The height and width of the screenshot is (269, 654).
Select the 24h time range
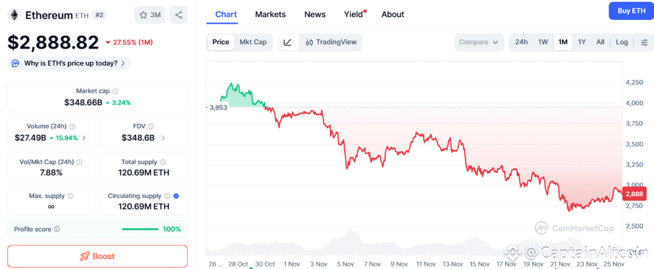tap(521, 42)
